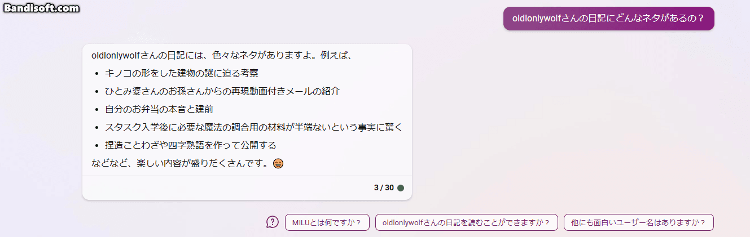Viewport: 750px width, 237px height.
Task: Click the スタスク入学後 bullet text
Action: tap(254, 127)
